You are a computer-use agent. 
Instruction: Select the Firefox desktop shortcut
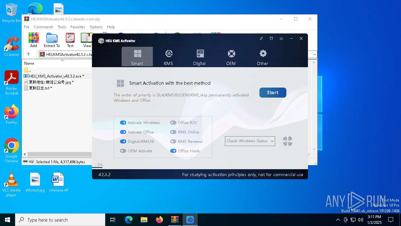pos(12,114)
